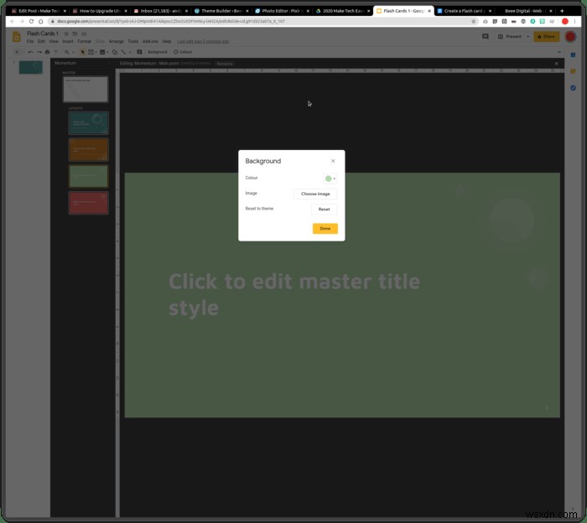Click the cloud save status icon
The height and width of the screenshot is (523, 587).
(x=84, y=34)
